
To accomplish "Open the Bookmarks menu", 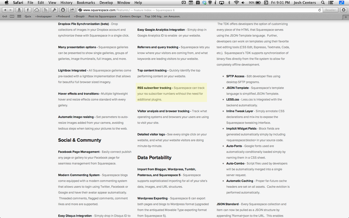I will [86, 2].
